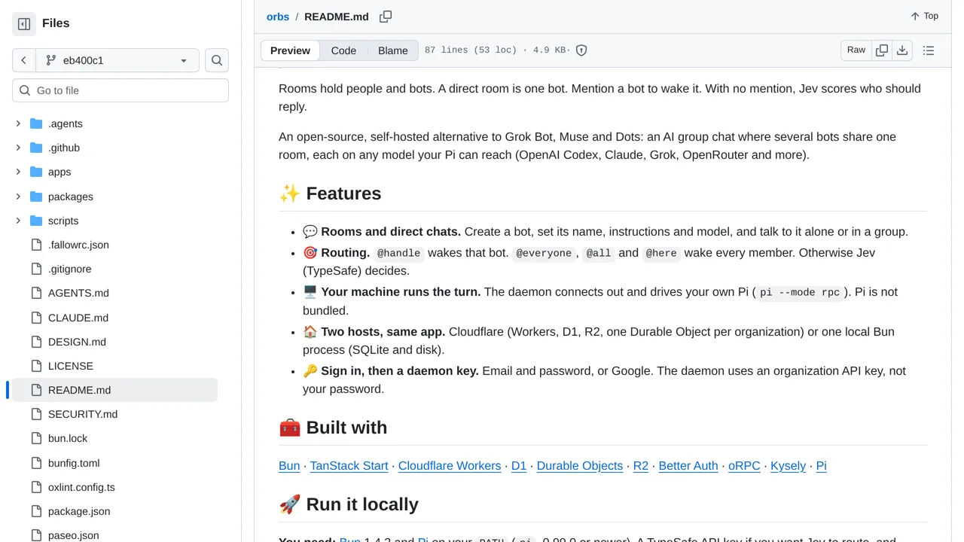This screenshot has width=964, height=542.
Task: Collapse the file tree side panel icon
Action: pyautogui.click(x=24, y=23)
